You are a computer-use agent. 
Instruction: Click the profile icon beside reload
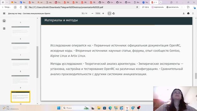point(15,7)
